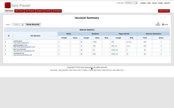
Task: Click the Website Statistics table heading
Action: [x=87, y=30]
